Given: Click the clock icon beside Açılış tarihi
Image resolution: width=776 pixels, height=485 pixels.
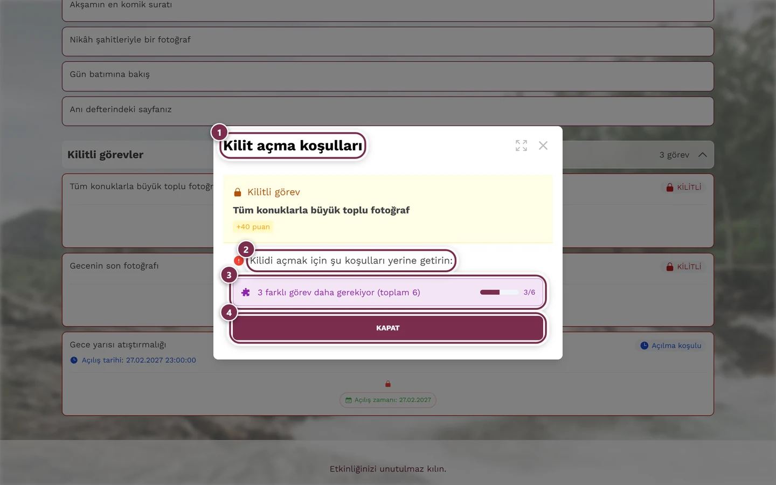Looking at the screenshot, I should click(74, 360).
